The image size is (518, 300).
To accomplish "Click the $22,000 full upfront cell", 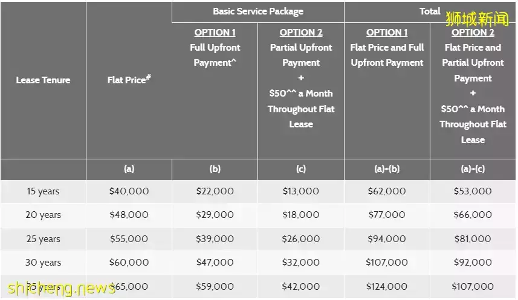I will pos(215,191).
